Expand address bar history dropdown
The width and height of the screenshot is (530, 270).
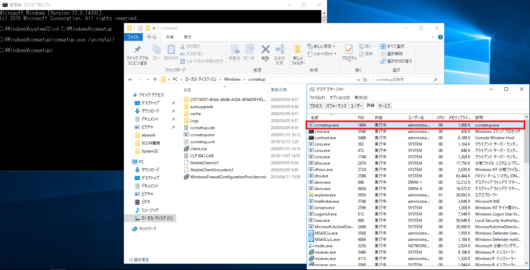pos(358,80)
